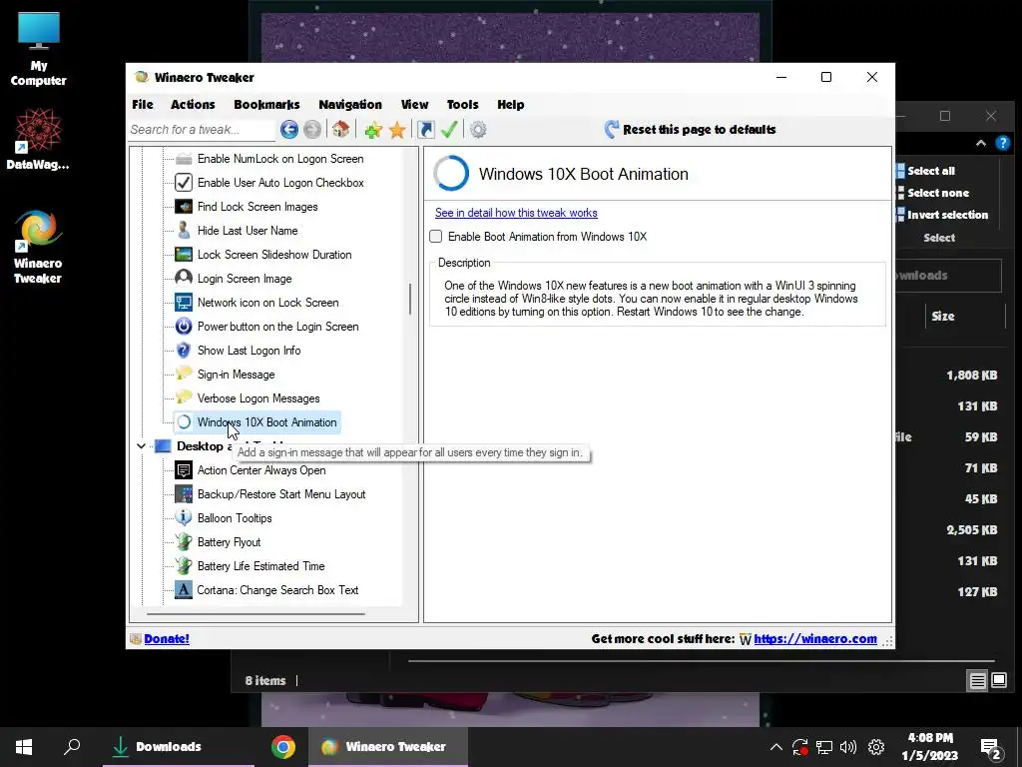Image resolution: width=1022 pixels, height=767 pixels.
Task: Click Reset this page to defaults
Action: pos(691,129)
